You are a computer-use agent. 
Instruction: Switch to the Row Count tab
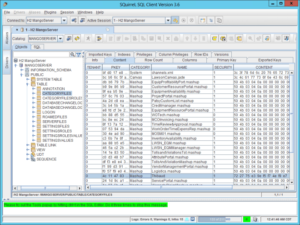153,60
